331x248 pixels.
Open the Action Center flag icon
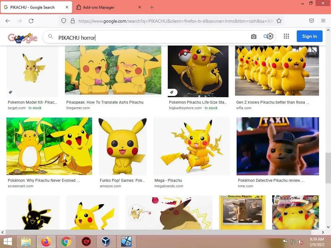(285, 242)
